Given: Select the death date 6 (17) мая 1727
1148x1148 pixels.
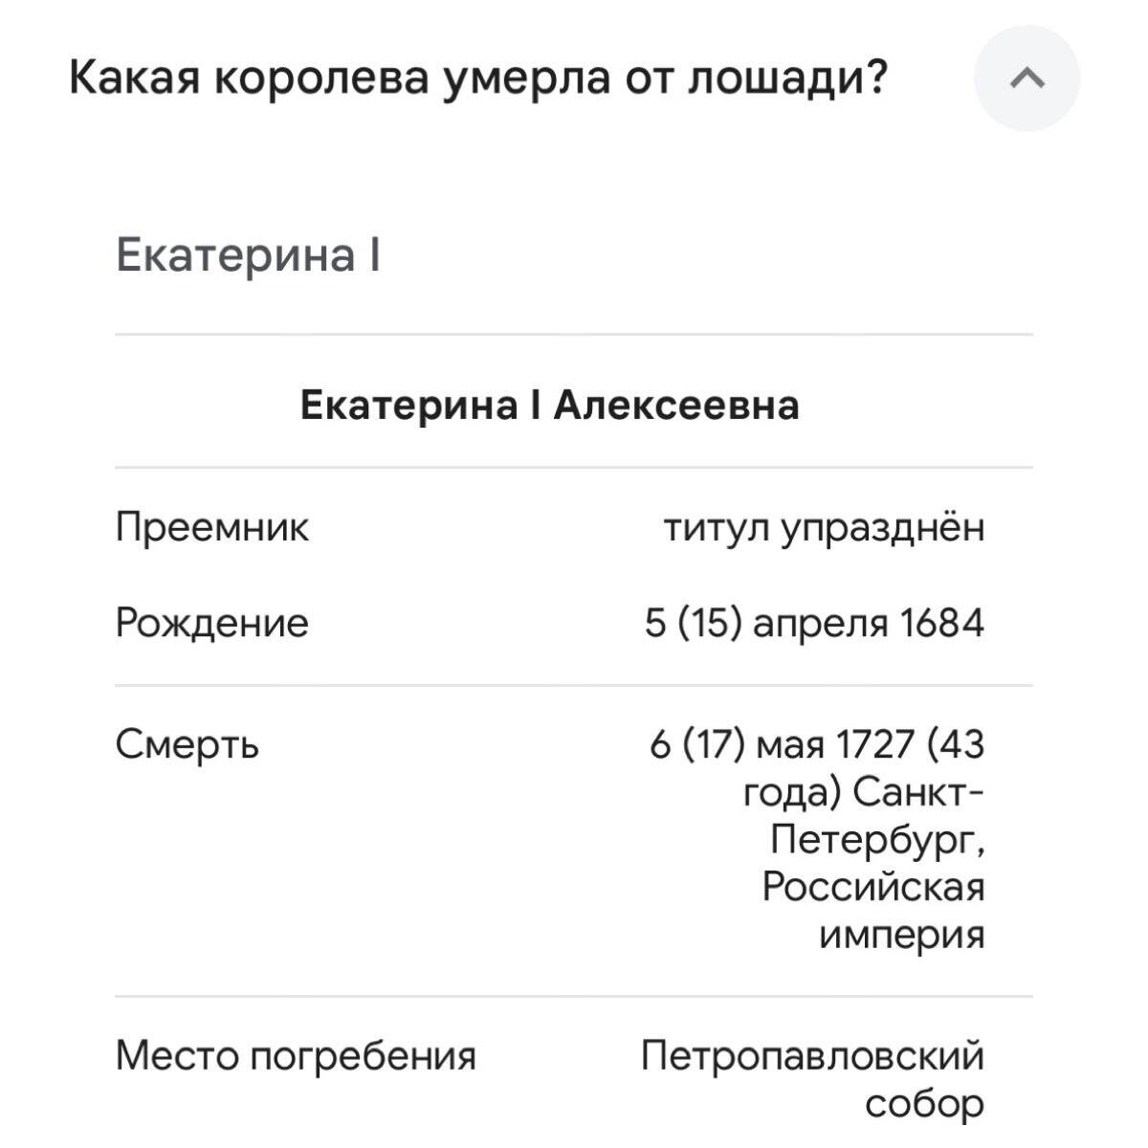Looking at the screenshot, I should pos(818,741).
